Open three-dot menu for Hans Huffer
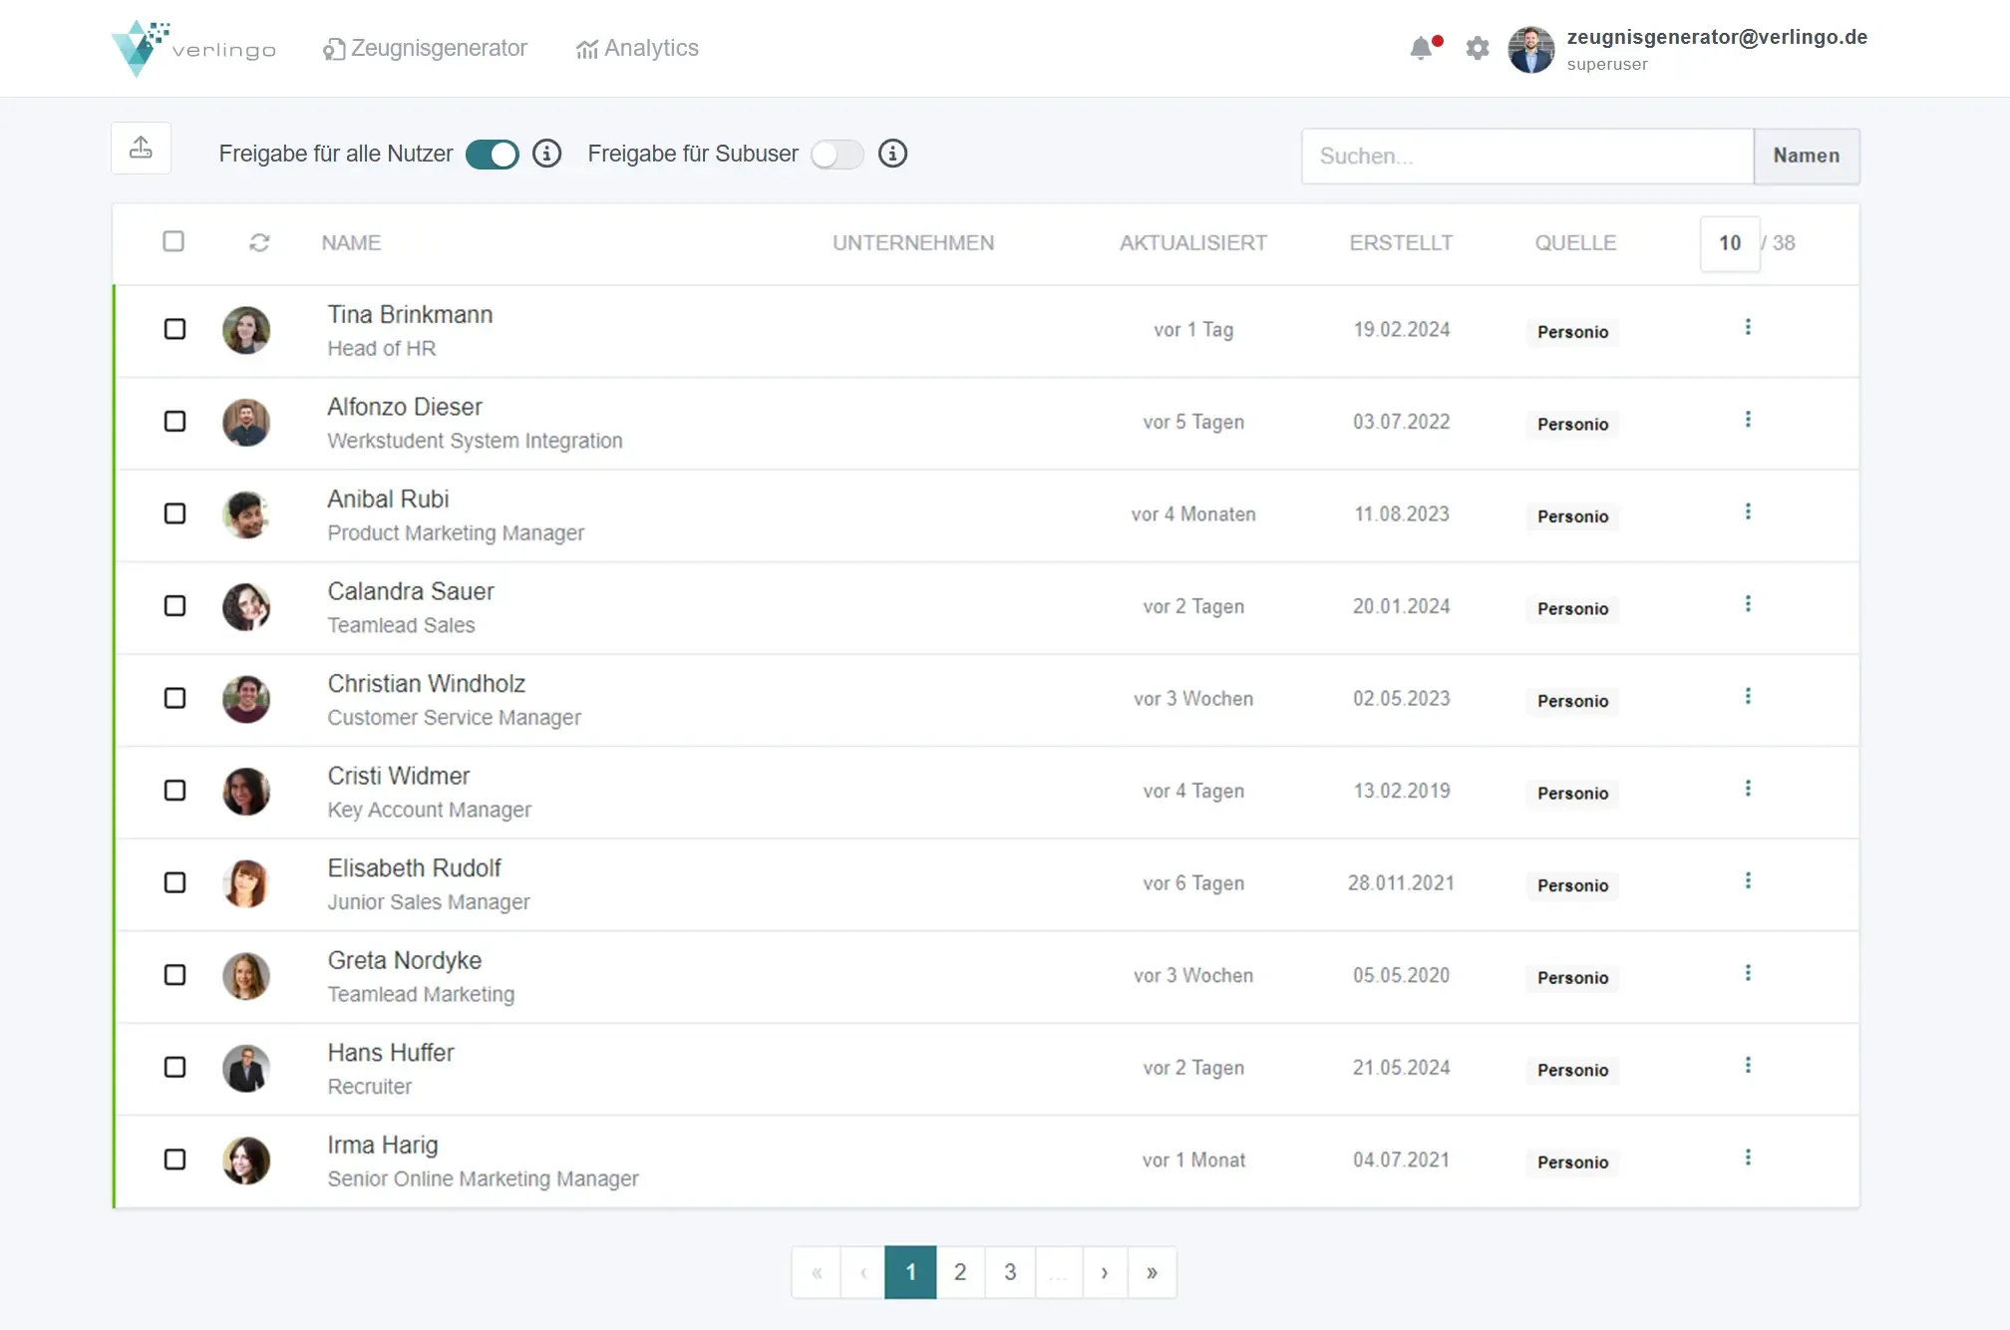2010x1330 pixels. tap(1747, 1065)
